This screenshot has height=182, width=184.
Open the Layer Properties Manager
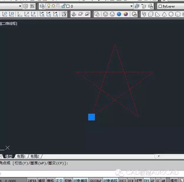pos(42,6)
